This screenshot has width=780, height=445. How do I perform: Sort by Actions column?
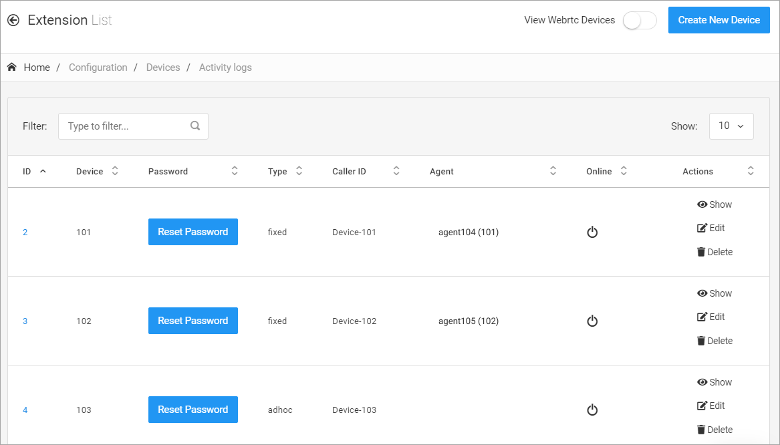click(x=751, y=171)
